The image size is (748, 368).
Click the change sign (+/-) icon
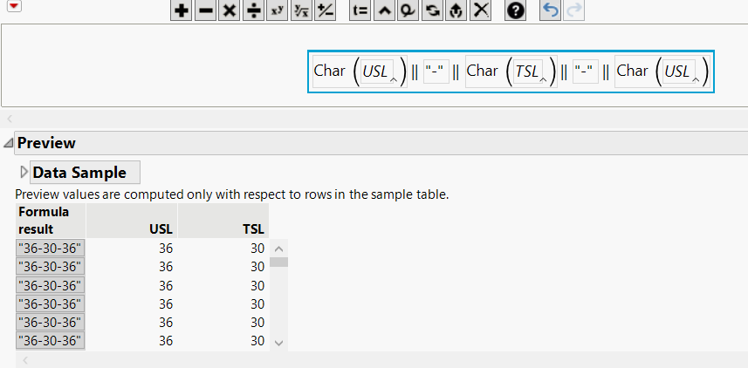click(x=325, y=10)
